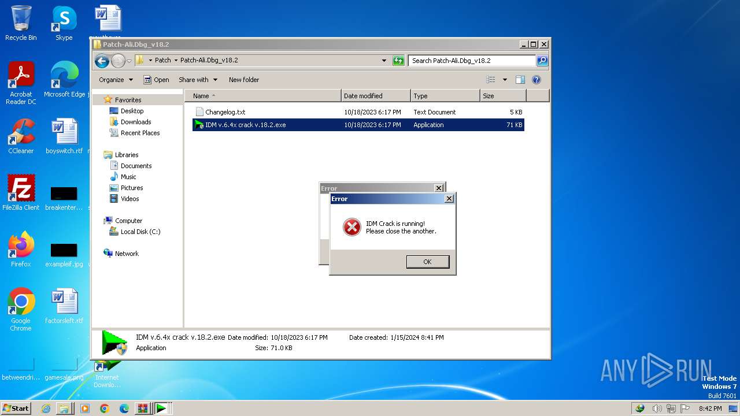Select Google Chrome desktop icon
This screenshot has height=416, width=740.
pos(21,309)
